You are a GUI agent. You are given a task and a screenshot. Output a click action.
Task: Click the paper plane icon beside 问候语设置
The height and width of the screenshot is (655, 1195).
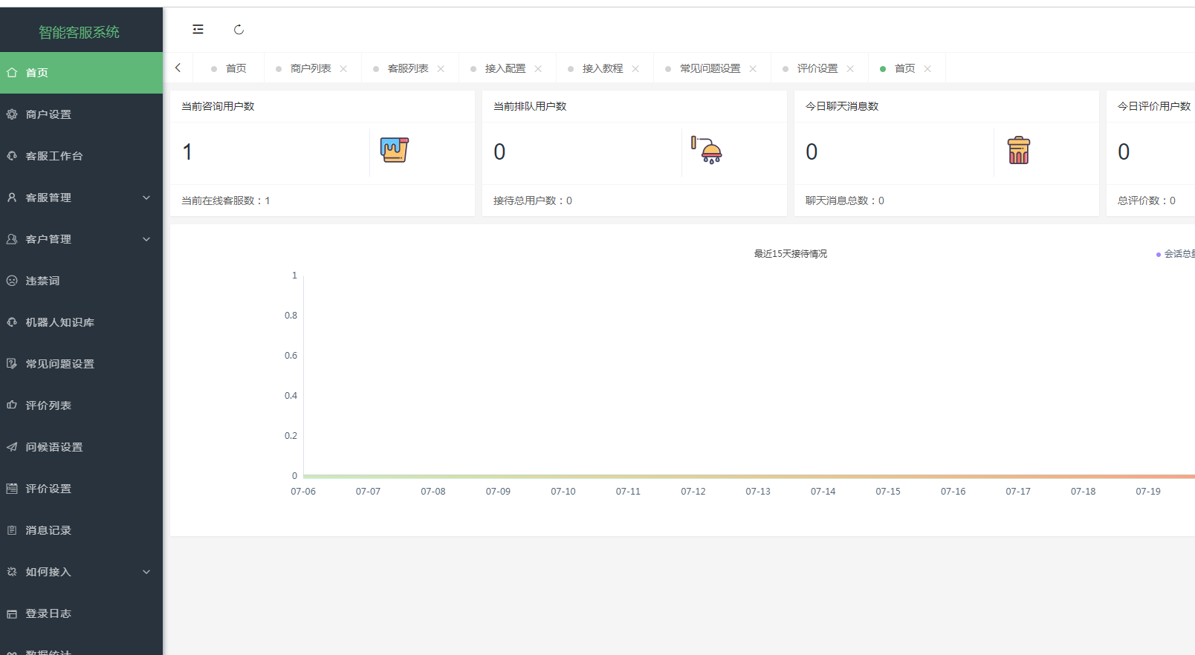pos(12,447)
